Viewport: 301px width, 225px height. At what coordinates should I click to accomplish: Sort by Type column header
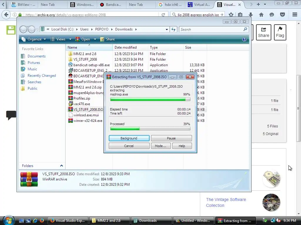coord(166,47)
